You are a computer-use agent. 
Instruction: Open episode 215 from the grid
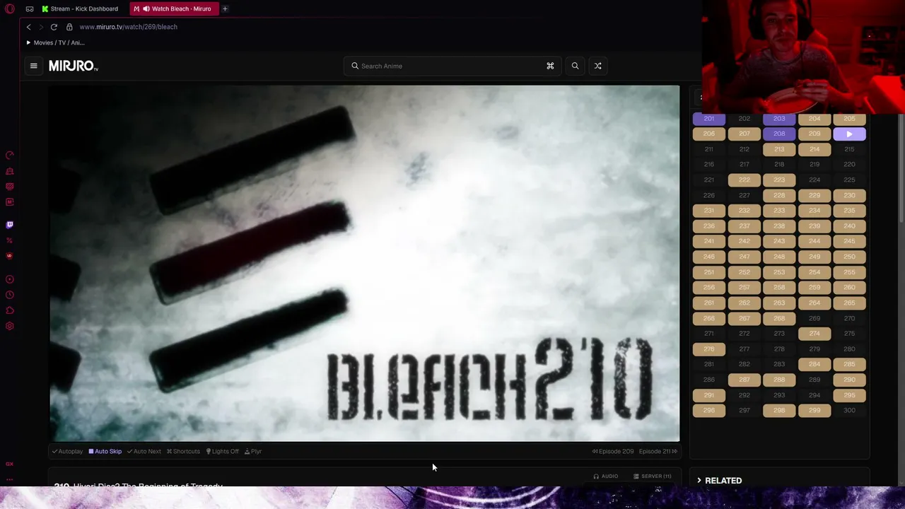click(849, 149)
